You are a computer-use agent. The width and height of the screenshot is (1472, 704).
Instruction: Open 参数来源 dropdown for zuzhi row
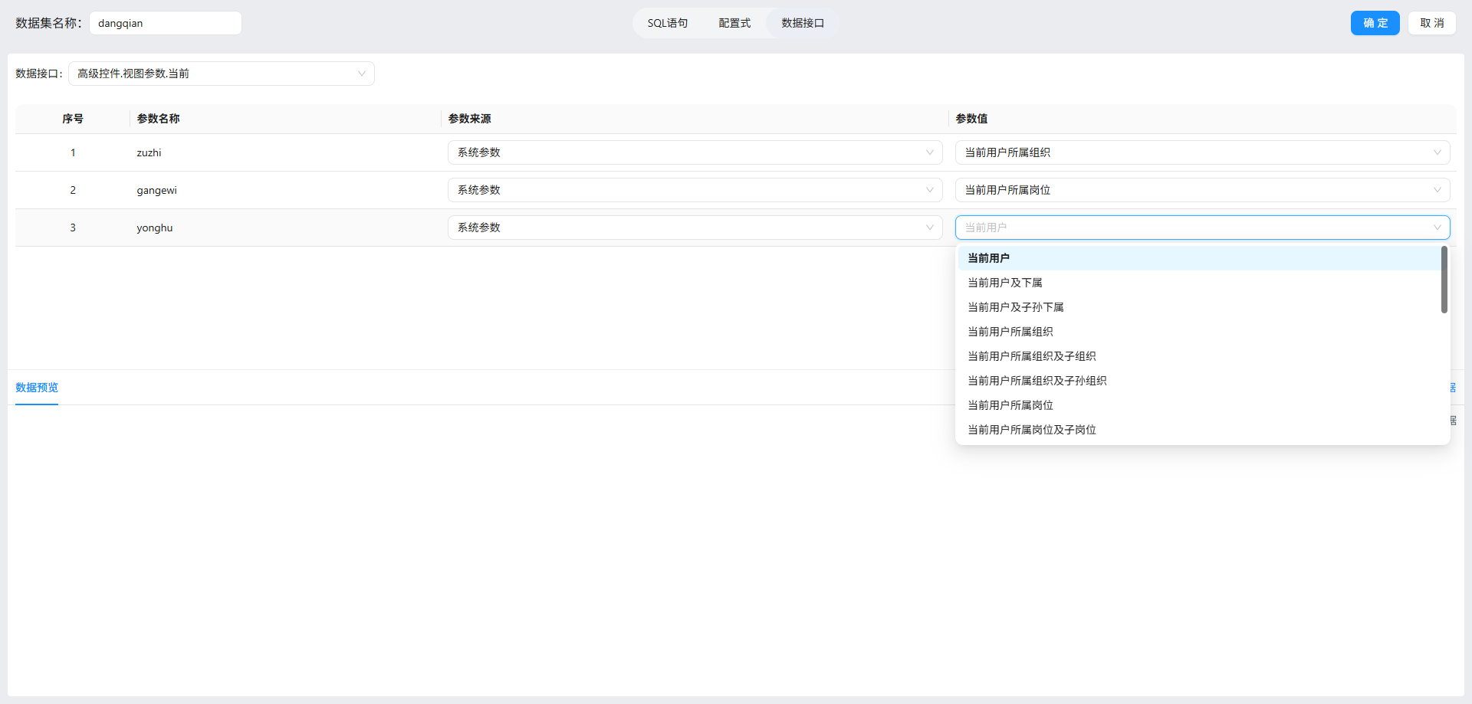695,152
